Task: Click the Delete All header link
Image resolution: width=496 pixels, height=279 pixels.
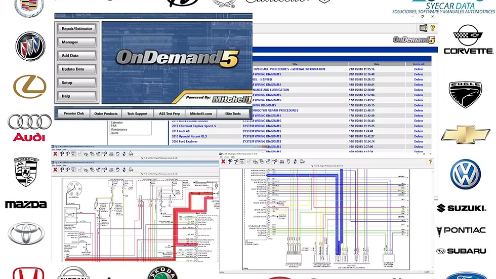Action: click(x=419, y=64)
